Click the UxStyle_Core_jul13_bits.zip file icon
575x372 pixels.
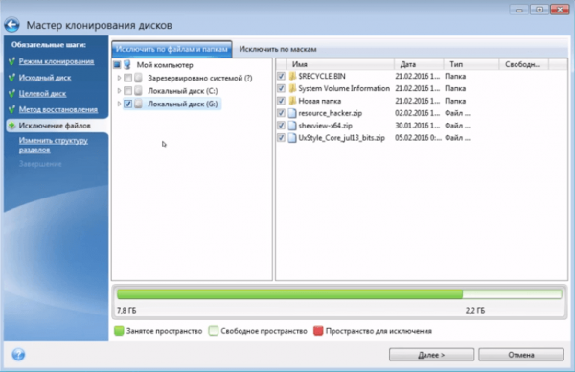(292, 138)
